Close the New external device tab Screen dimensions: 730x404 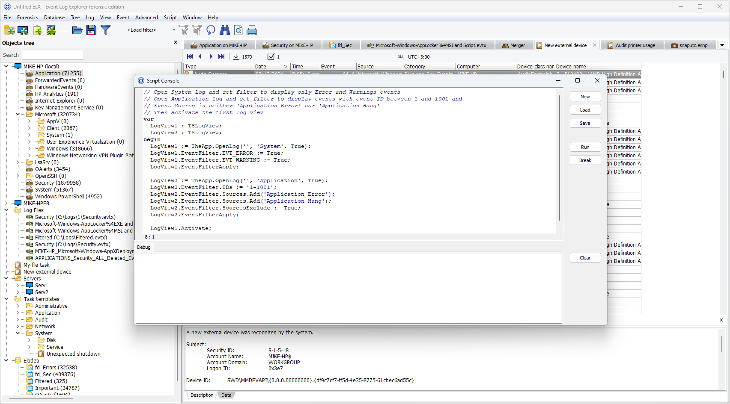595,45
